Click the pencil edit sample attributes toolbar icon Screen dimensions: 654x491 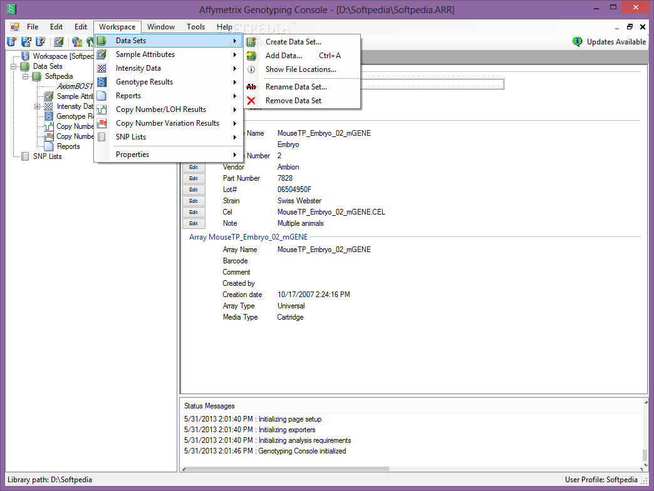[x=60, y=42]
